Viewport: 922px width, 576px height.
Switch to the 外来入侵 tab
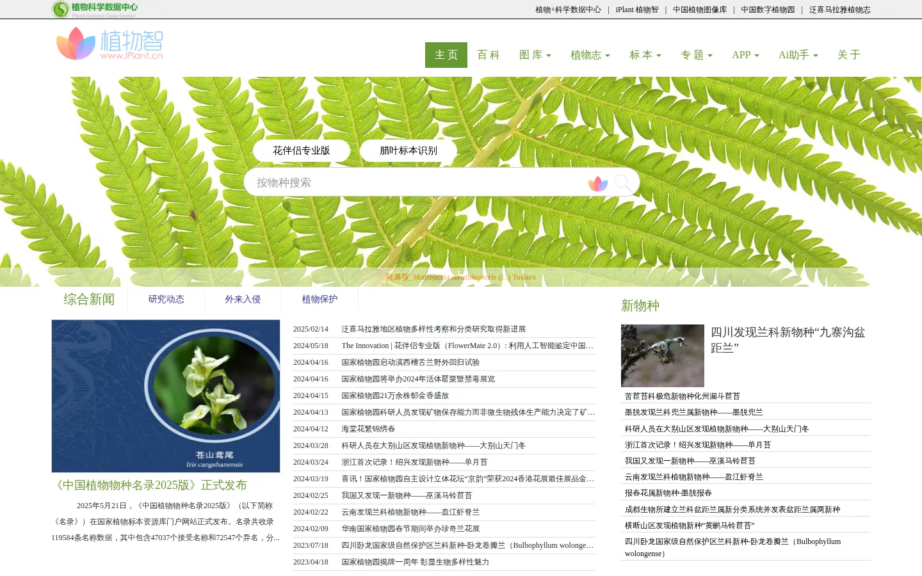click(x=243, y=300)
